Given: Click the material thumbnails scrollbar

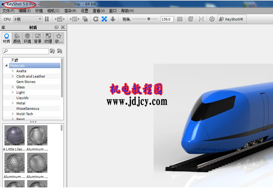Looking at the screenshot, I should (x=62, y=127).
